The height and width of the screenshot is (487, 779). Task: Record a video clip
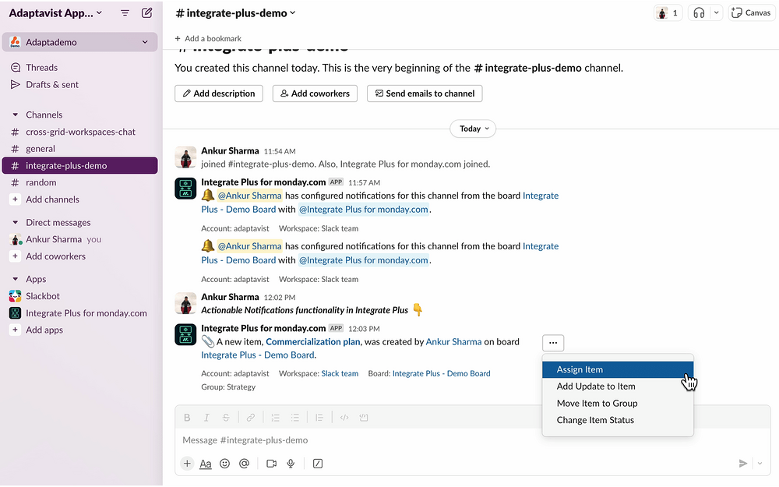[271, 464]
